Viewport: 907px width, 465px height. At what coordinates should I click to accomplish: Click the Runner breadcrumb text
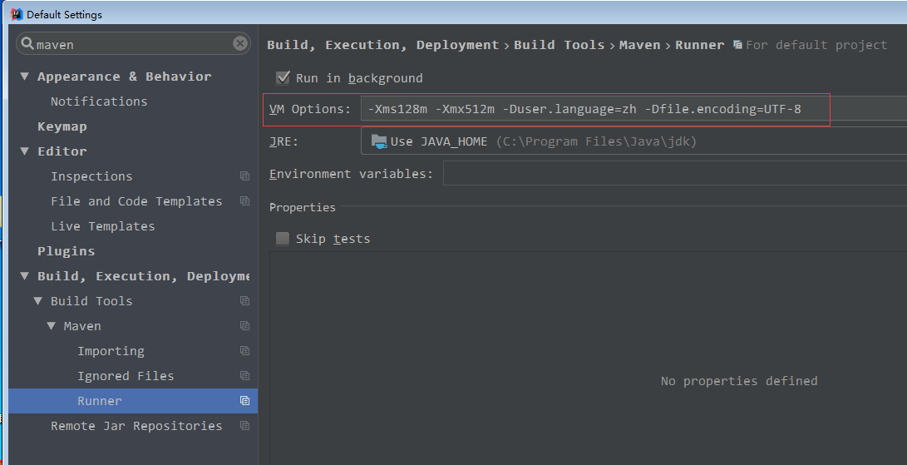[699, 45]
